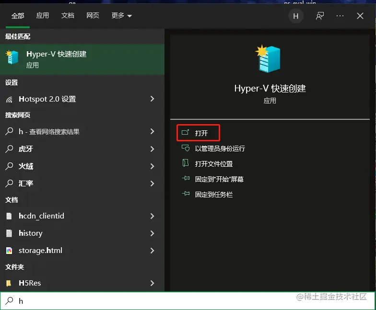The height and width of the screenshot is (310, 376).
Task: Click the feedback person icon
Action: pos(320,16)
